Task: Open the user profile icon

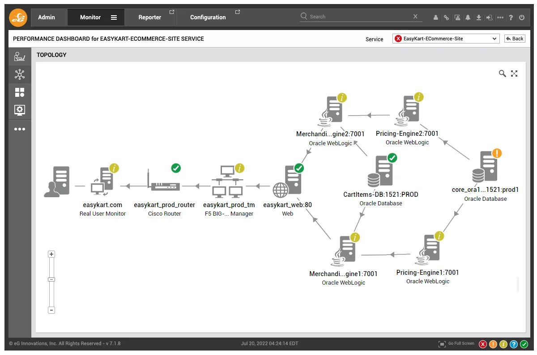Action: [x=436, y=17]
